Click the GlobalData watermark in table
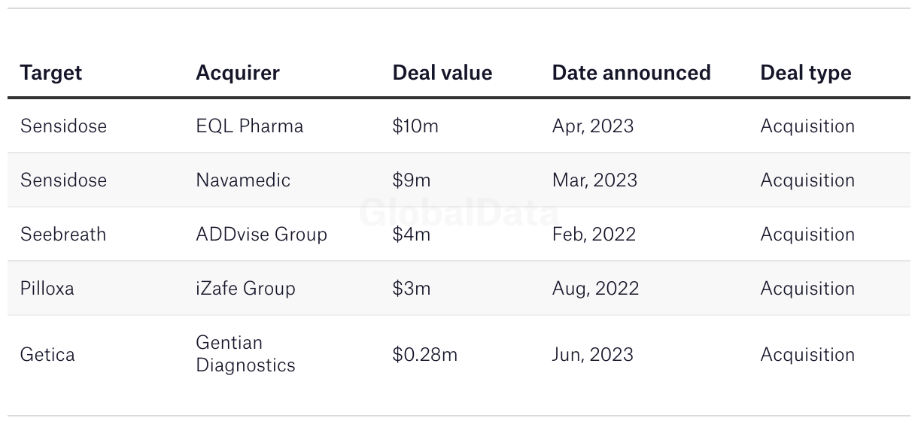This screenshot has height=424, width=918. click(459, 213)
